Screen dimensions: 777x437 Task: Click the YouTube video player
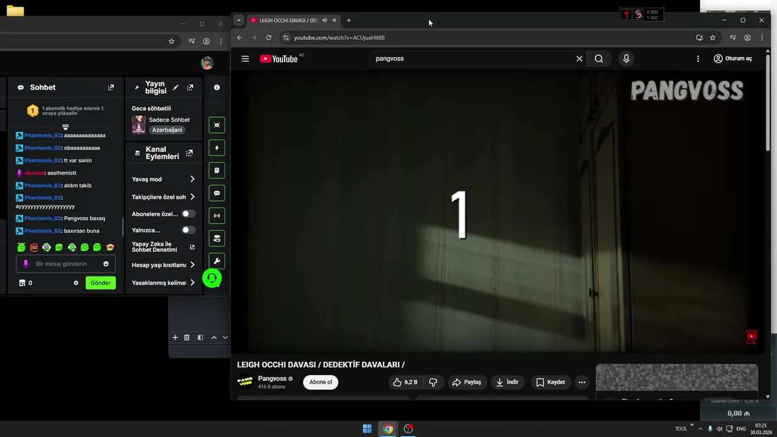[498, 211]
